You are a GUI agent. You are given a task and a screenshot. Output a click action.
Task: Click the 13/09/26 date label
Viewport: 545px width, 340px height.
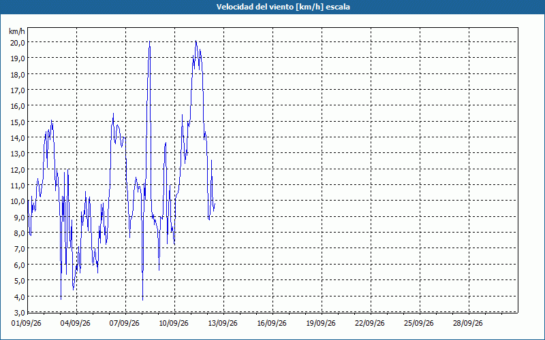223,324
